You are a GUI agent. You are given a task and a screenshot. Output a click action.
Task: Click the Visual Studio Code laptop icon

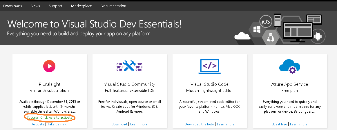210,66
